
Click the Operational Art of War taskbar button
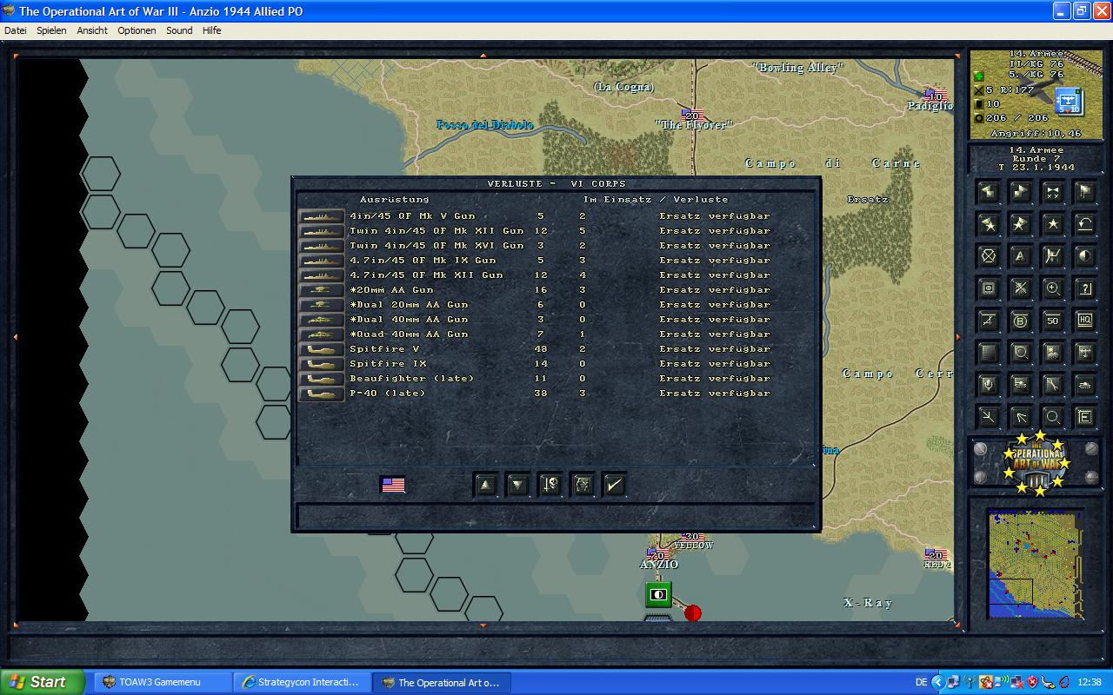pos(442,682)
